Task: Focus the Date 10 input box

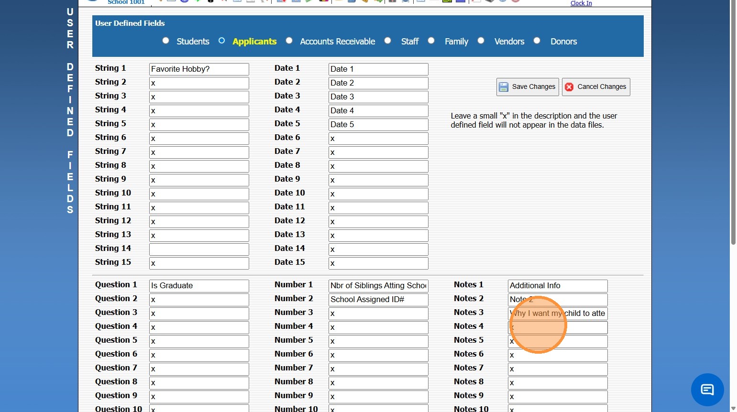Action: tap(378, 194)
